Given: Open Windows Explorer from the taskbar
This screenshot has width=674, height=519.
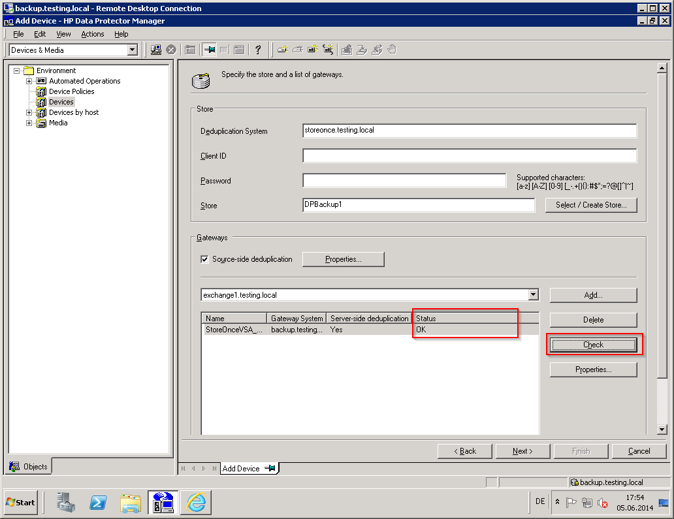Looking at the screenshot, I should (x=131, y=502).
